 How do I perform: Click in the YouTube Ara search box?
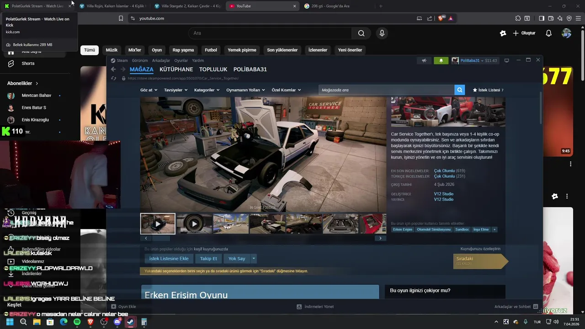(270, 33)
